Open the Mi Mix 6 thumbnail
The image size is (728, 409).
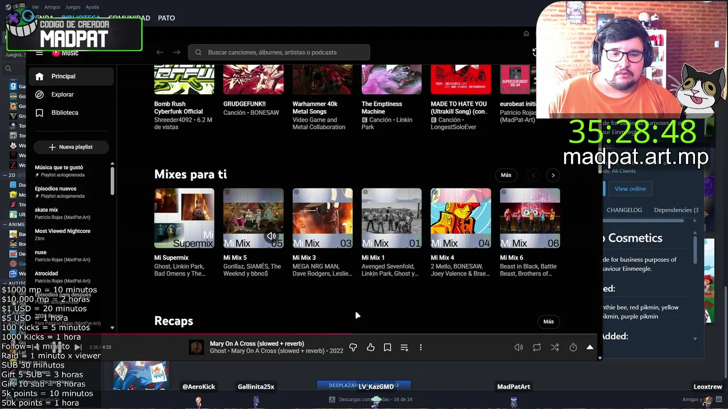click(530, 218)
